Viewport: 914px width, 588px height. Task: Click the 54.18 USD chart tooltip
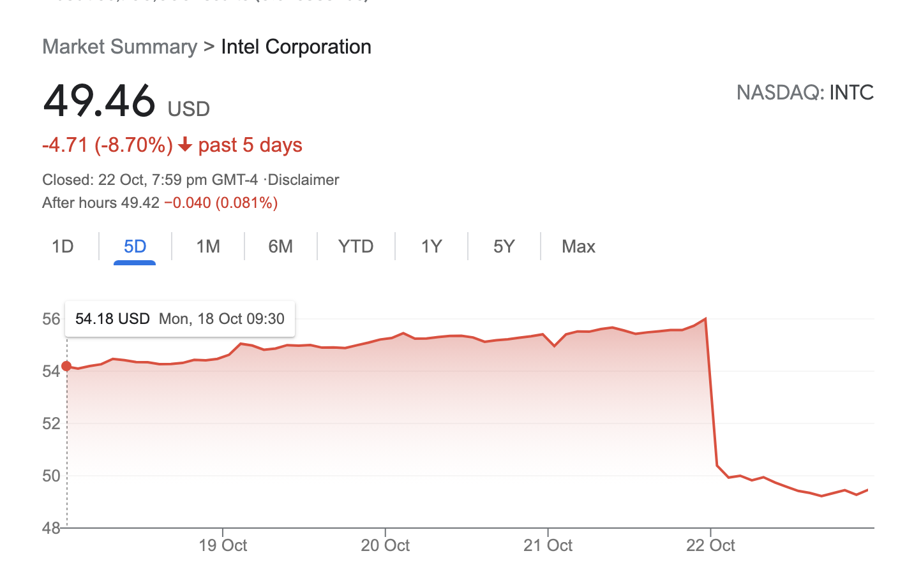[179, 319]
